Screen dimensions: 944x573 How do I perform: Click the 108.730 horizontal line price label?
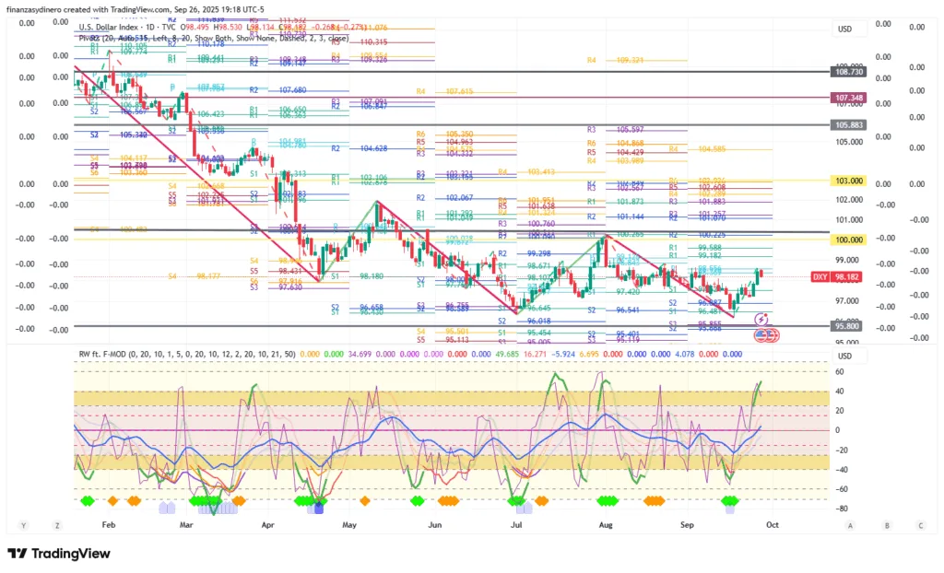pyautogui.click(x=848, y=71)
